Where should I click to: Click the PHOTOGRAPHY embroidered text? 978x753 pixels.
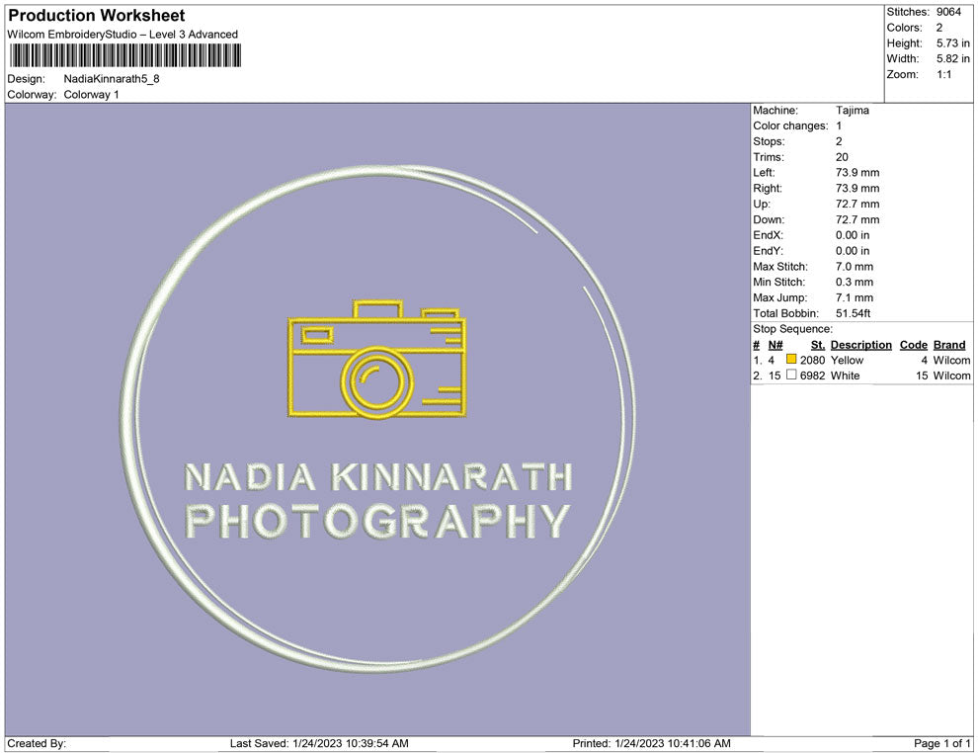click(x=378, y=521)
